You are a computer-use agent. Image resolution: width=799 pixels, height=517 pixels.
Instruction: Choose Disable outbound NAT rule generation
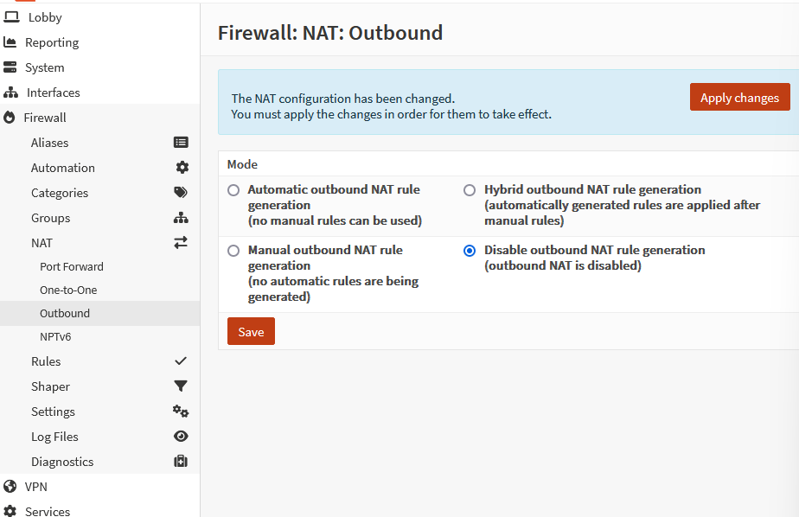pyautogui.click(x=470, y=251)
